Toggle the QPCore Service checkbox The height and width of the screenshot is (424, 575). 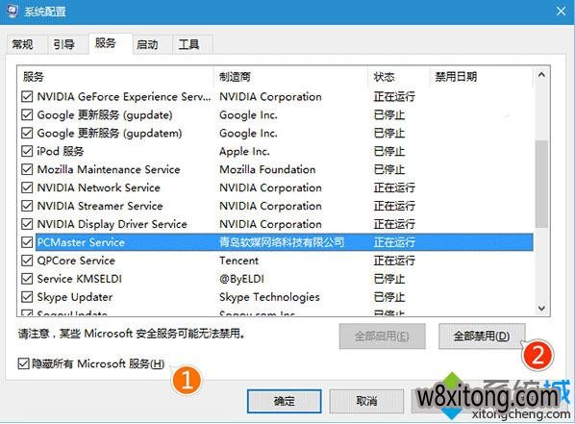pyautogui.click(x=27, y=261)
